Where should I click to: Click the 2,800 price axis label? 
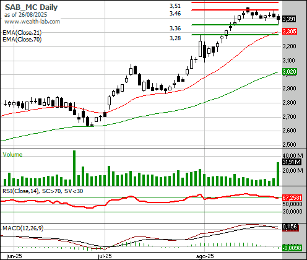(x=289, y=103)
